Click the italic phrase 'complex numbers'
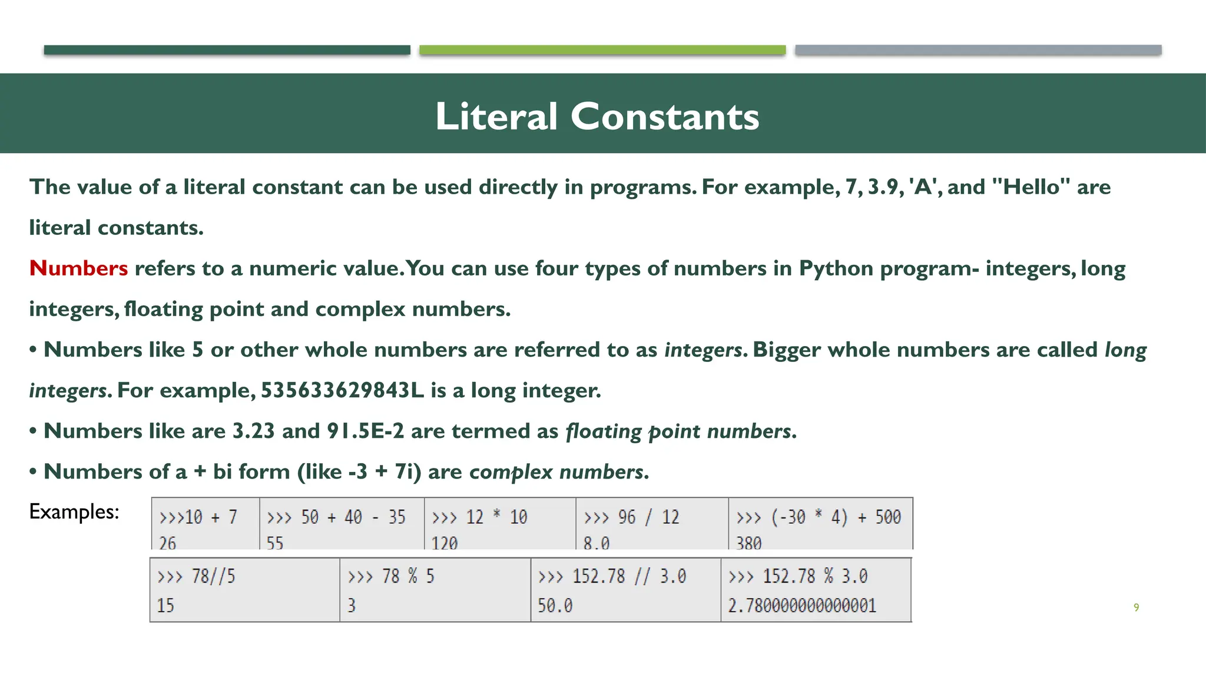The height and width of the screenshot is (678, 1206). pyautogui.click(x=556, y=472)
